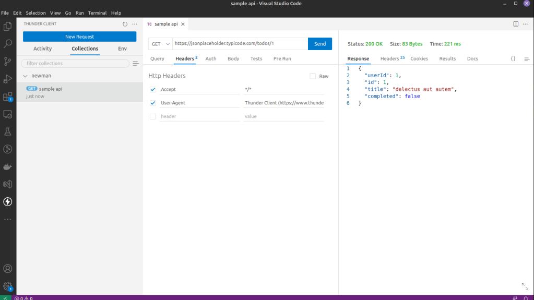Open the collections filter menu icon
This screenshot has height=300, width=534.
coord(136,64)
